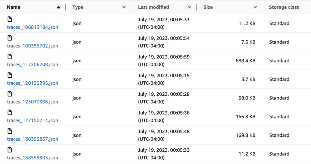Click file icon above traces_130393857.json
The image size is (311, 164).
click(x=9, y=131)
